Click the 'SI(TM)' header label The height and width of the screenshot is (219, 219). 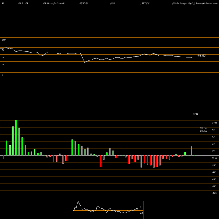pos(83,4)
